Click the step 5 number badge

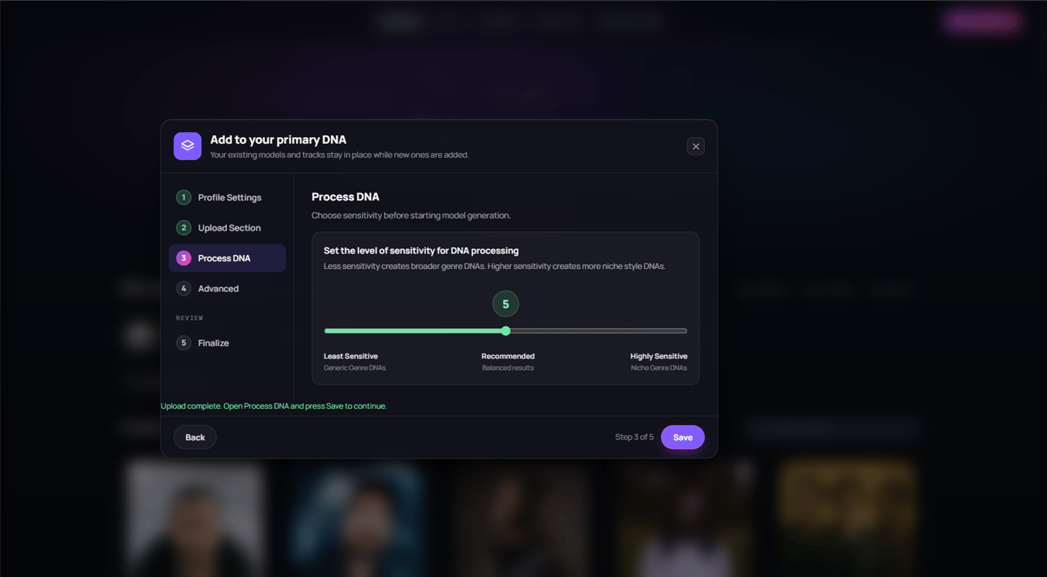(x=184, y=343)
